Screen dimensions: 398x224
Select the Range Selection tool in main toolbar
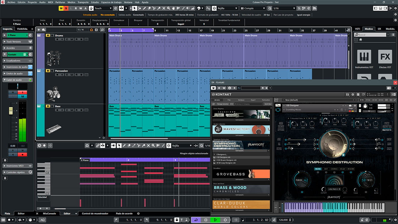click(x=140, y=8)
